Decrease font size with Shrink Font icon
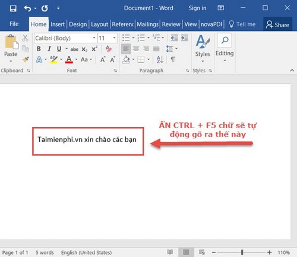 pos(112,59)
